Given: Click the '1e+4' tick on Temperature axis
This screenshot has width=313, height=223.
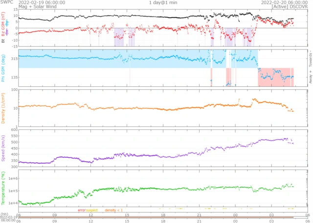Looking at the screenshot, I should (13, 203).
